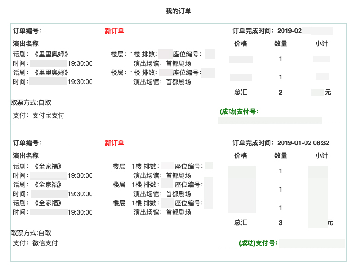
Task: Click the order completion time 2019-01-02 08:32
Action: [x=303, y=143]
